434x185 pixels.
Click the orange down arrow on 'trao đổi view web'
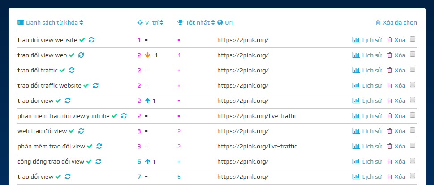point(147,55)
